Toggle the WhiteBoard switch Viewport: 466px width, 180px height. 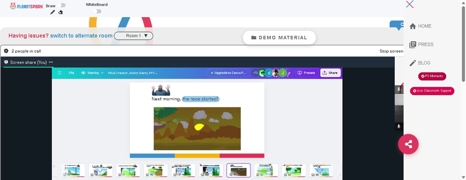(97, 11)
